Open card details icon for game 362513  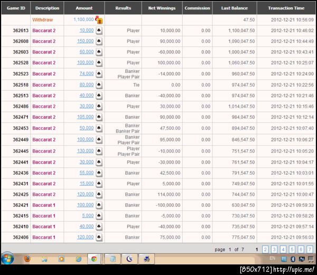click(x=99, y=96)
